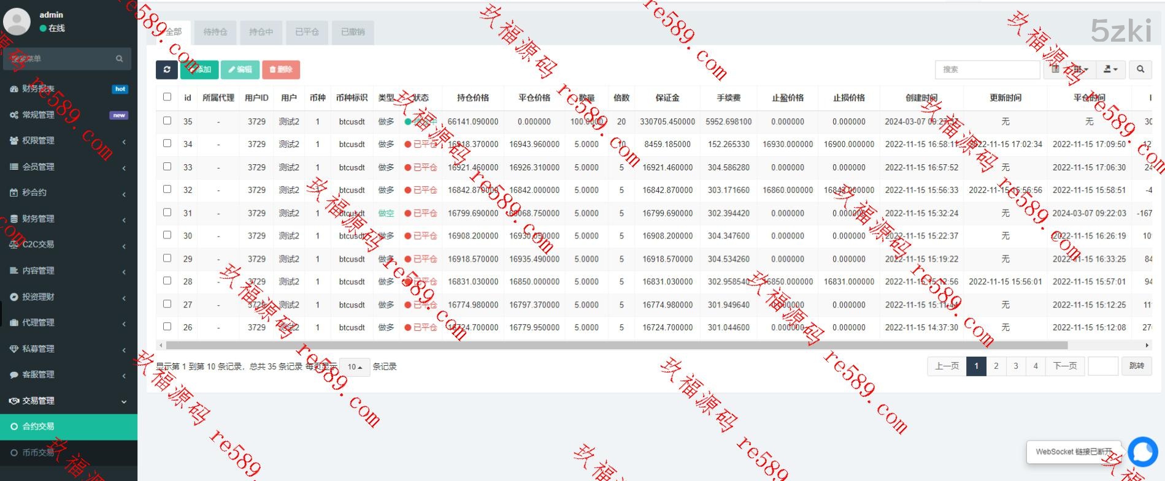Open the export data dropdown
Image resolution: width=1165 pixels, height=481 pixels.
1110,69
